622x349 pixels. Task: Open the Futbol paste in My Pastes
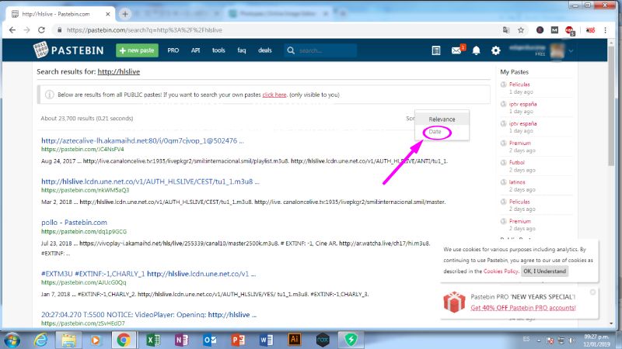[517, 162]
